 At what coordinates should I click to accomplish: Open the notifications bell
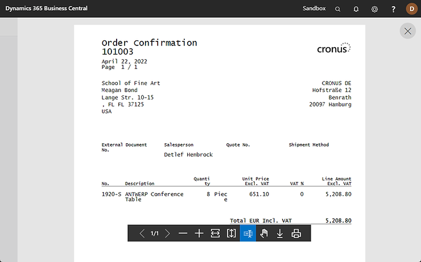click(x=356, y=9)
